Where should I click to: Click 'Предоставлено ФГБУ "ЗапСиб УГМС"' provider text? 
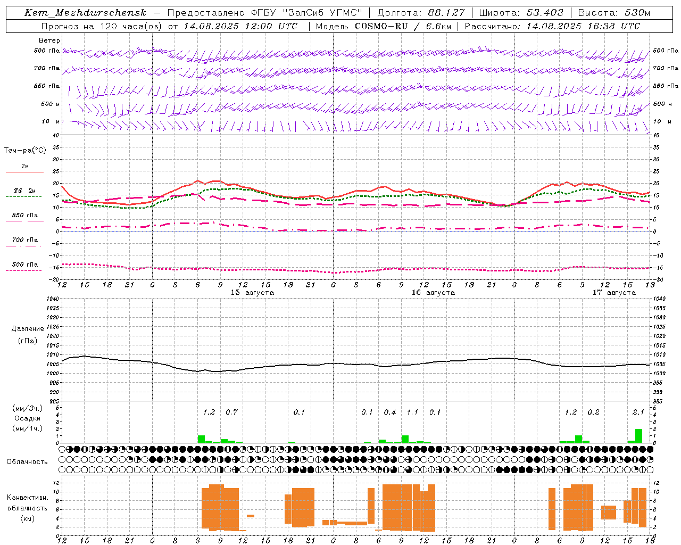(264, 13)
